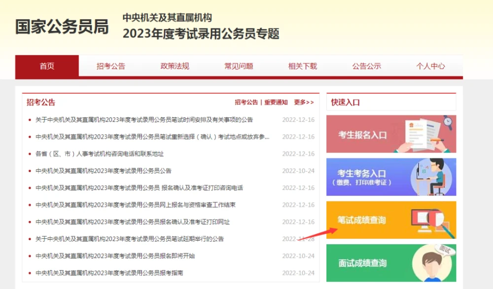Click the 国家公务员局 site logo
The width and height of the screenshot is (493, 289).
coord(62,27)
